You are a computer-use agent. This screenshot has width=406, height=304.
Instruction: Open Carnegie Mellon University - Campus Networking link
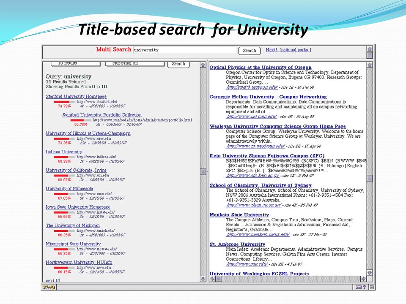click(268, 97)
